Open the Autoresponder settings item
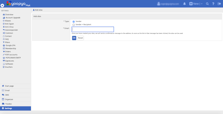223x114 pixels. tap(11, 30)
